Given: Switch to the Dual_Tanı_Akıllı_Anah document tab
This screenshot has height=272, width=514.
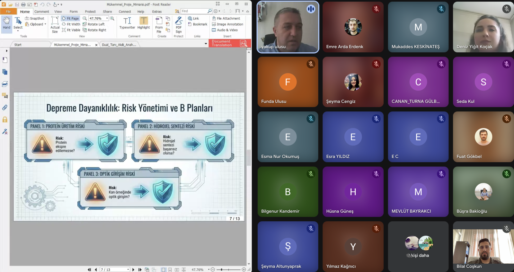Looking at the screenshot, I should (x=119, y=45).
